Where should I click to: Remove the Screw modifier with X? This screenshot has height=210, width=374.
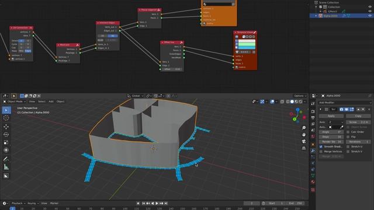point(369,109)
